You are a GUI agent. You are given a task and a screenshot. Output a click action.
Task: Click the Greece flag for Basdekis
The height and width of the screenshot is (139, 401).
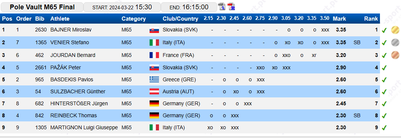coord(154,79)
